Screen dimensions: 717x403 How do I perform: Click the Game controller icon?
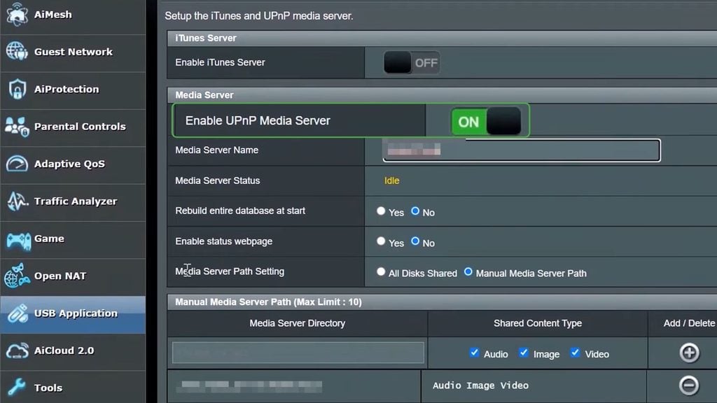(18, 239)
